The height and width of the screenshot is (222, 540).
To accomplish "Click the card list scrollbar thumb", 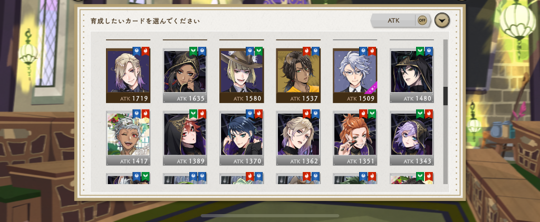I will click(445, 96).
